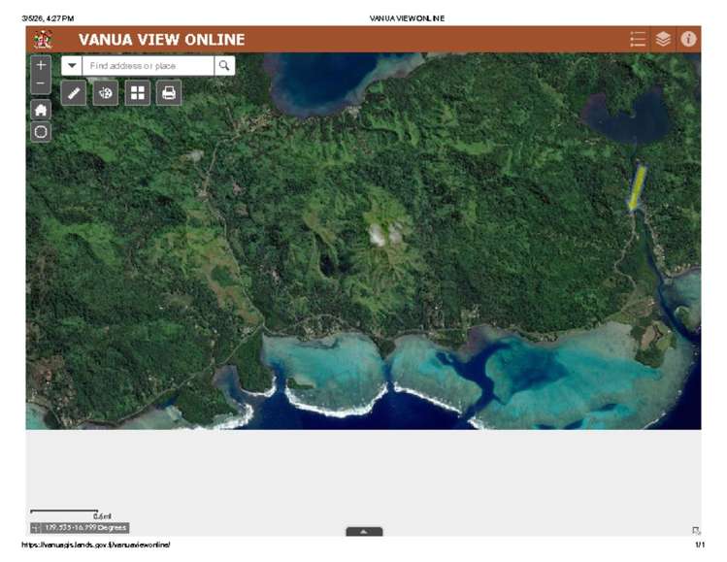
Task: Click the Find address or place field
Action: (148, 66)
